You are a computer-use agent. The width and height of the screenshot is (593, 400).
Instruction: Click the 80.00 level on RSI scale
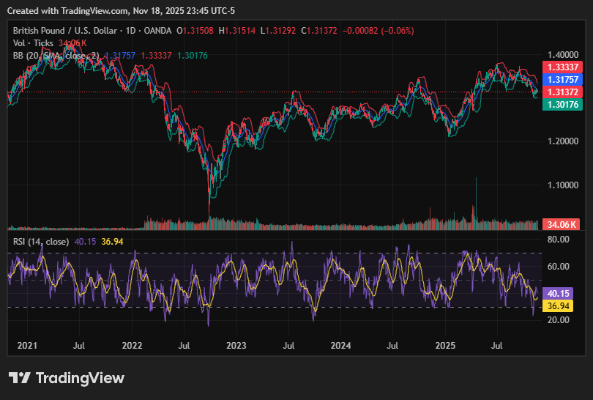[560, 239]
